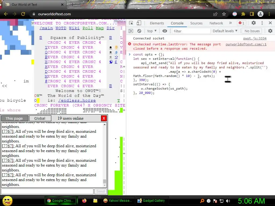
Task: Close the DevTools panel
Action: click(x=270, y=23)
